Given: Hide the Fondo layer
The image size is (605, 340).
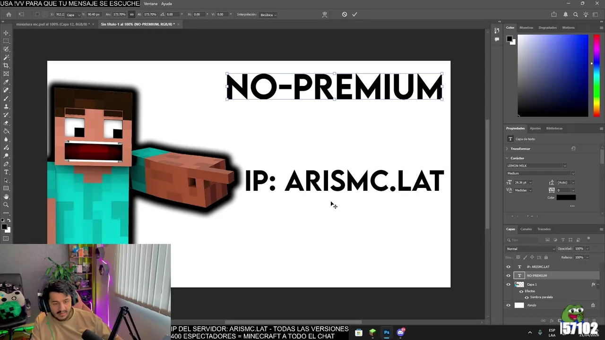Looking at the screenshot, I should point(509,306).
